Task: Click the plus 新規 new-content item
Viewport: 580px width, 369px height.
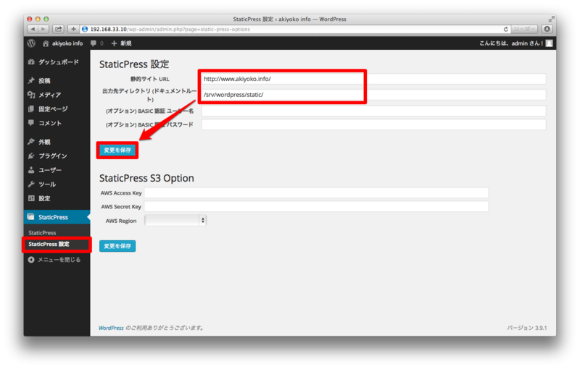Action: coord(121,43)
